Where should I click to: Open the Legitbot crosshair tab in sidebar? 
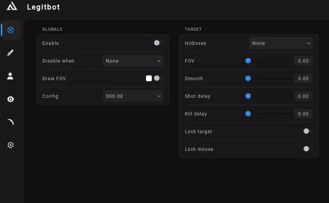click(x=11, y=30)
